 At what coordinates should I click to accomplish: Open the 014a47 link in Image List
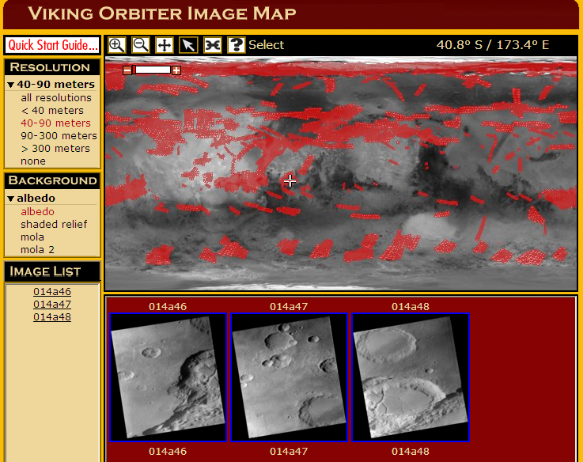52,305
